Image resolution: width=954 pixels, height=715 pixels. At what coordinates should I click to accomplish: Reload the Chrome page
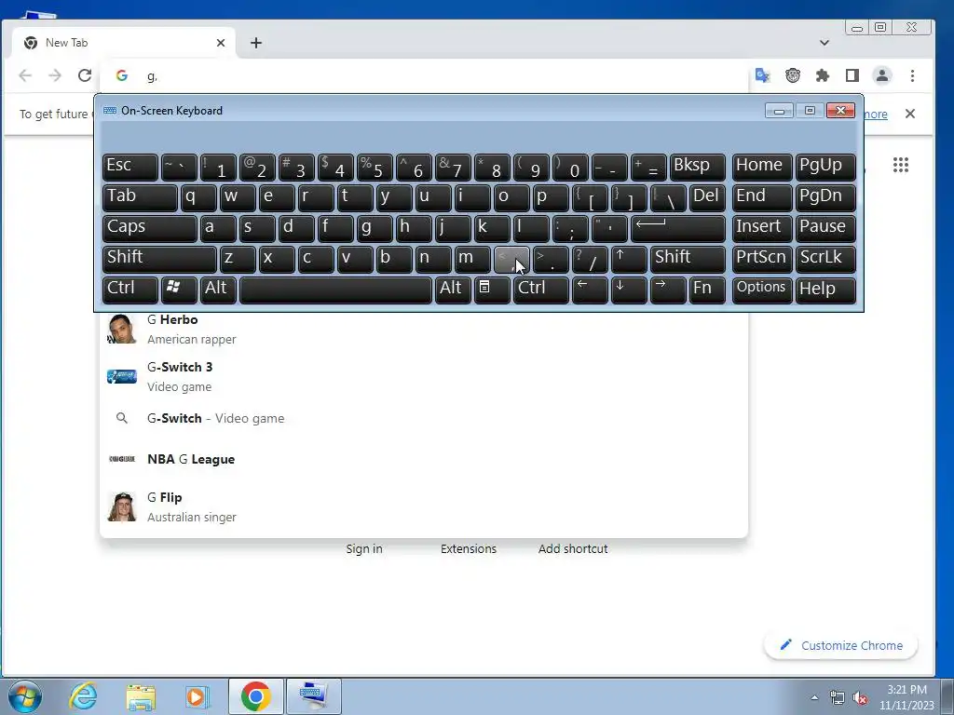(x=85, y=75)
